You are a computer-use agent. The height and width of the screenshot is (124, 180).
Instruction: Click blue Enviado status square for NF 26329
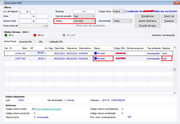96,53
